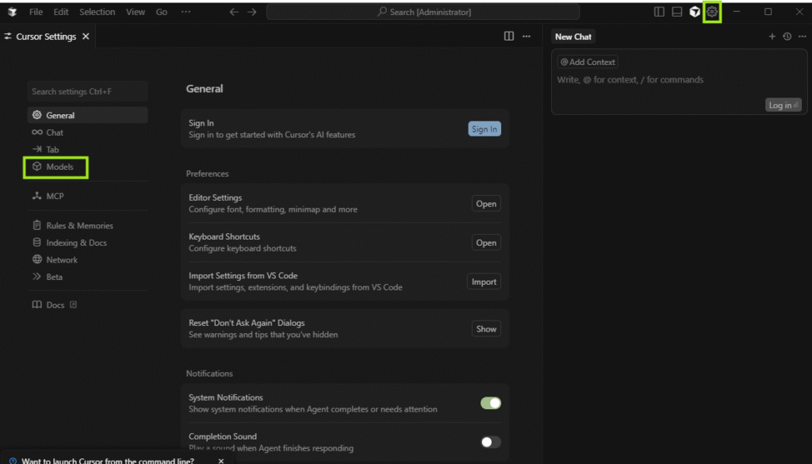Focus the Search settings input field
Image resolution: width=812 pixels, height=464 pixels.
click(87, 91)
